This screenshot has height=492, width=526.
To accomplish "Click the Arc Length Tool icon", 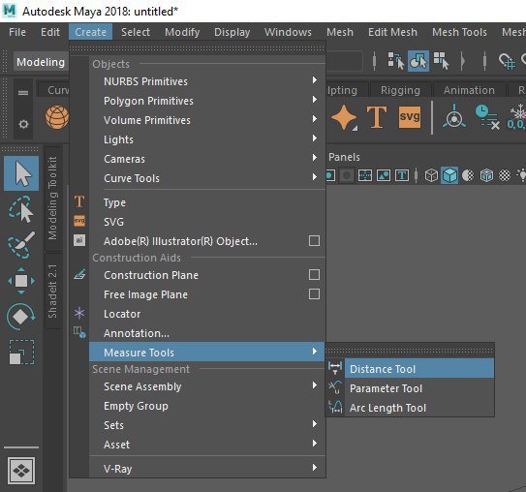I will [335, 407].
